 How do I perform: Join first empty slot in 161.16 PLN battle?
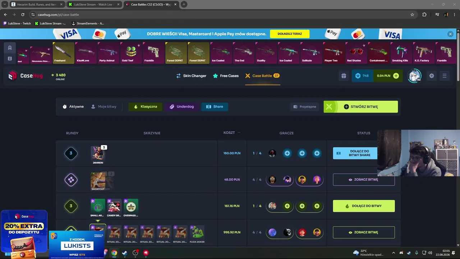(287, 206)
